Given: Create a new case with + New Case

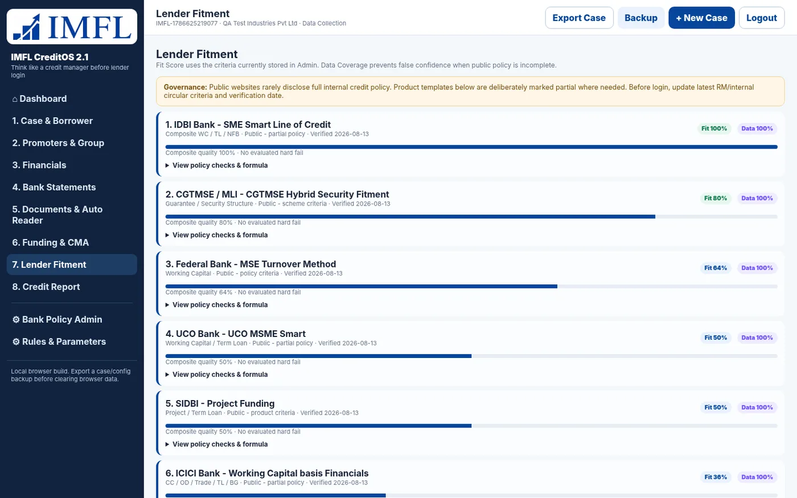Looking at the screenshot, I should (x=701, y=18).
